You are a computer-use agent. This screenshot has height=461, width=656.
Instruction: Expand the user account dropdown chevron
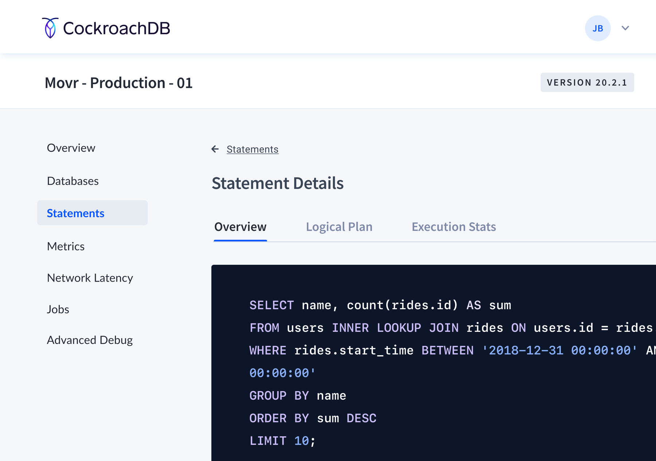[625, 28]
